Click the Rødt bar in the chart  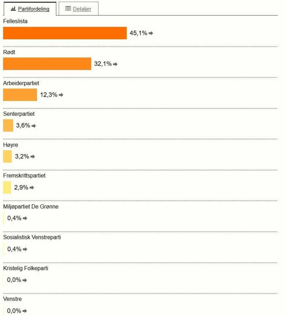[x=47, y=64]
